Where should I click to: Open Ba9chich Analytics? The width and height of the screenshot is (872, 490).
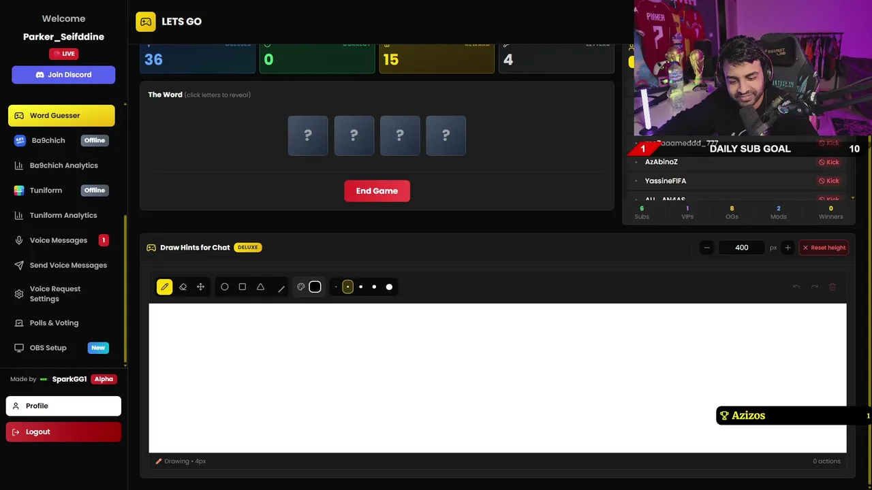point(61,165)
